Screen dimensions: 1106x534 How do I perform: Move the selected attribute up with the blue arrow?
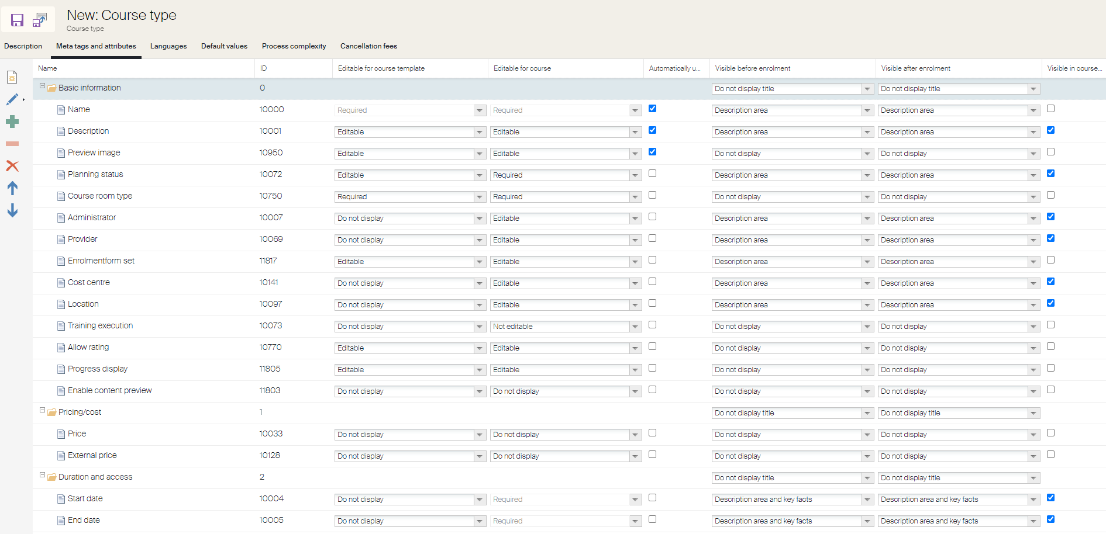(12, 188)
